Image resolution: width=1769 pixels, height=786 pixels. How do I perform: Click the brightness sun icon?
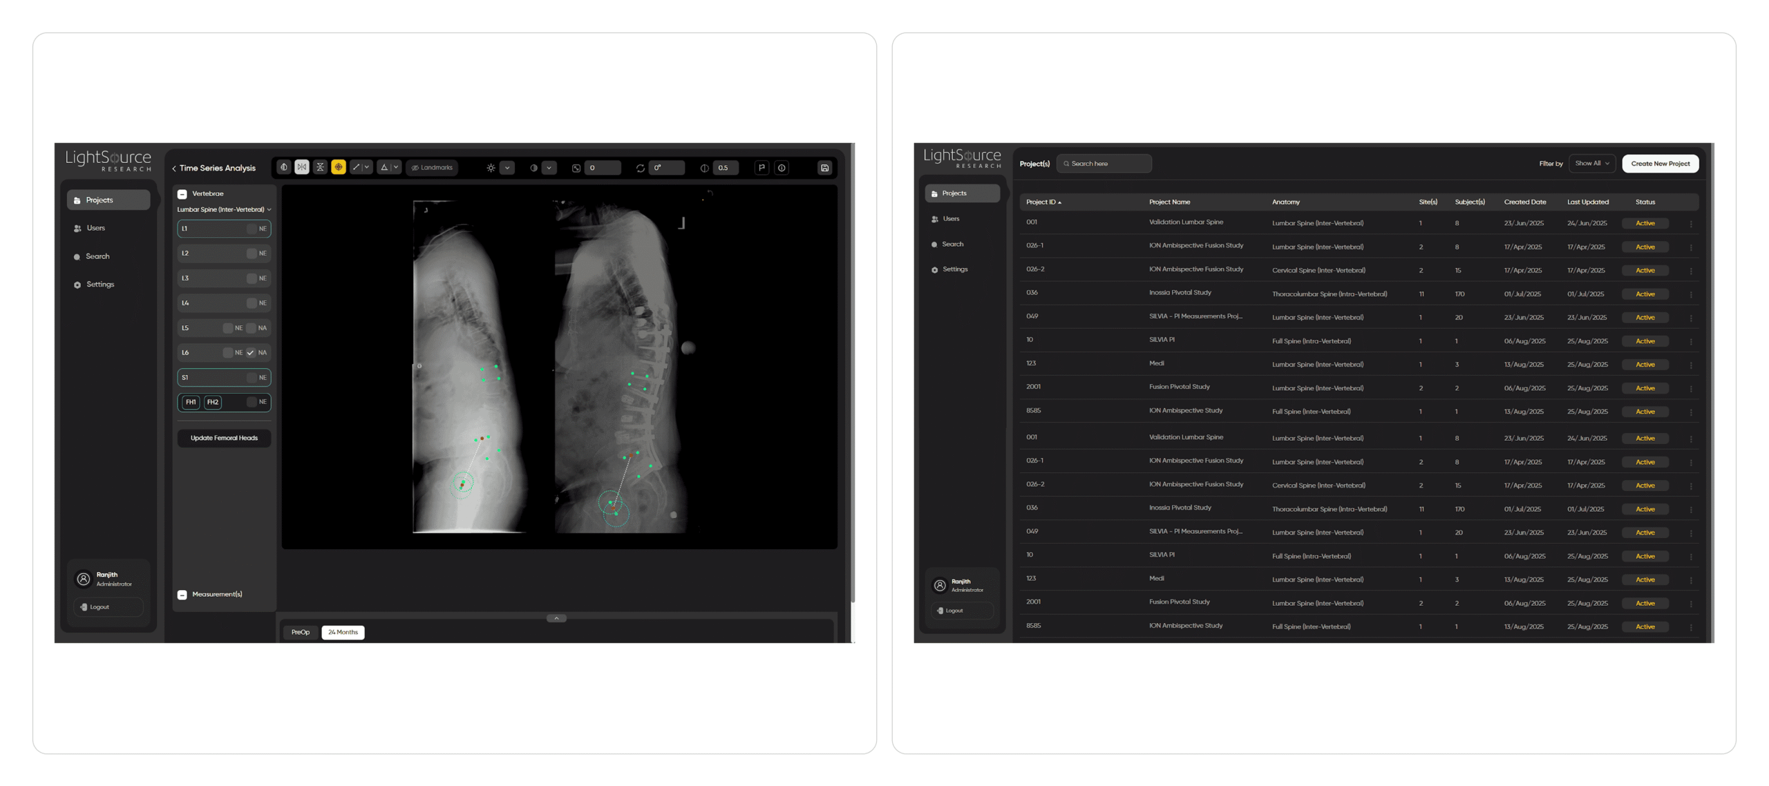[x=491, y=168]
